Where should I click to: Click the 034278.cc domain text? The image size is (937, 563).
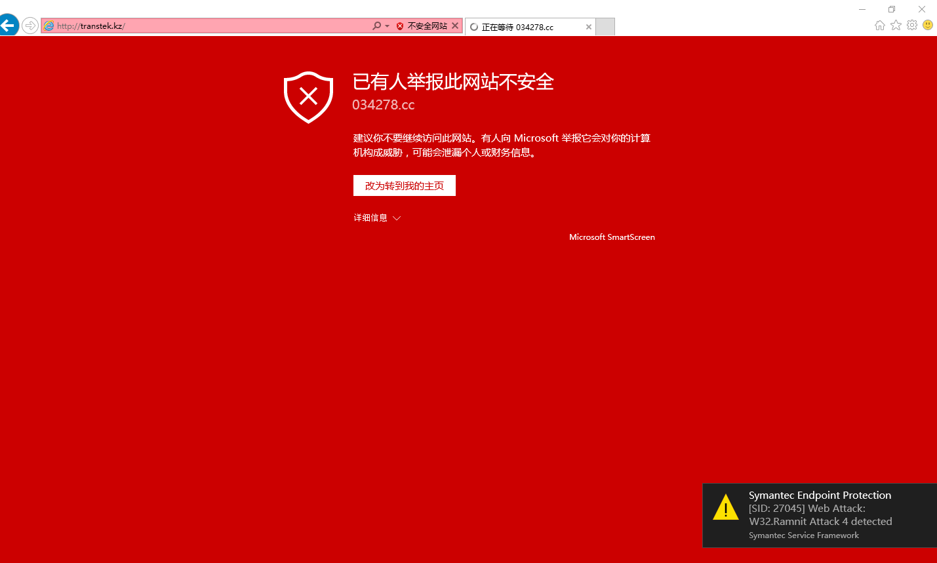384,105
